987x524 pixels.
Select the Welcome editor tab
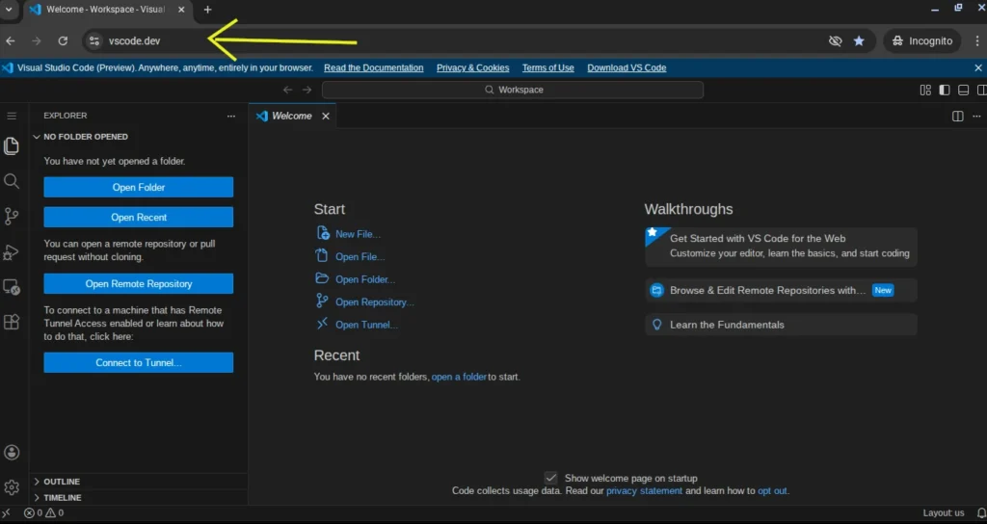point(291,116)
